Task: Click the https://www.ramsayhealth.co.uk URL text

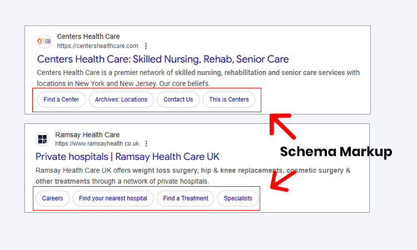Action: 97,144
